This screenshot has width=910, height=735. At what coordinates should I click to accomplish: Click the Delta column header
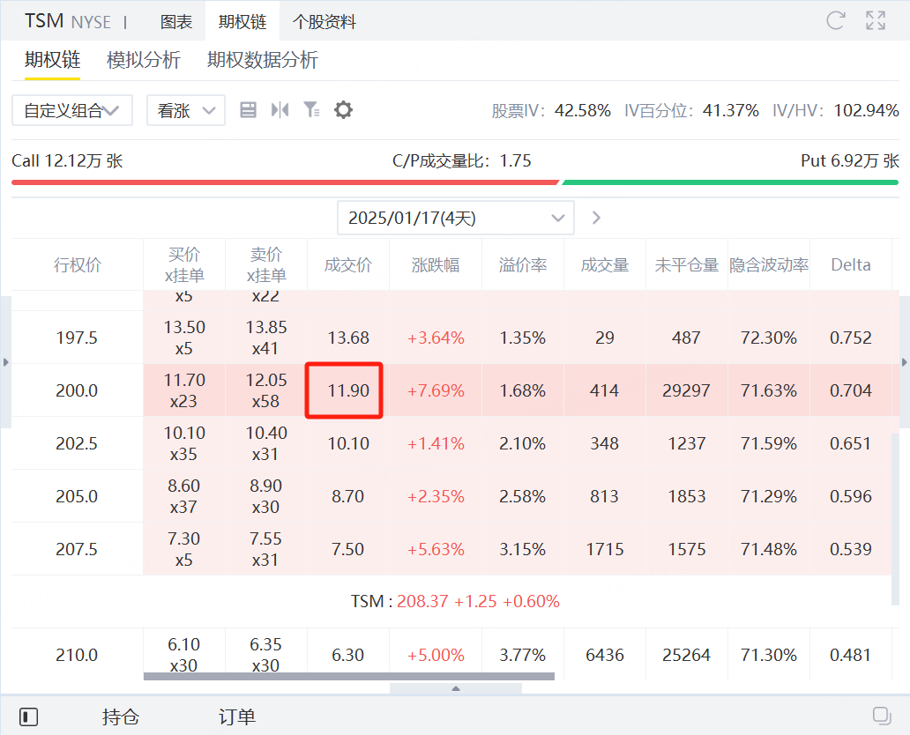851,265
